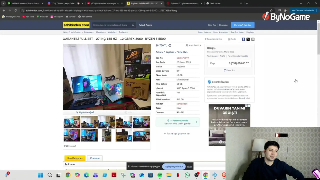320x180 pixels.
Task: Expand the Bilgisayar breadcrumb
Action: (89, 32)
